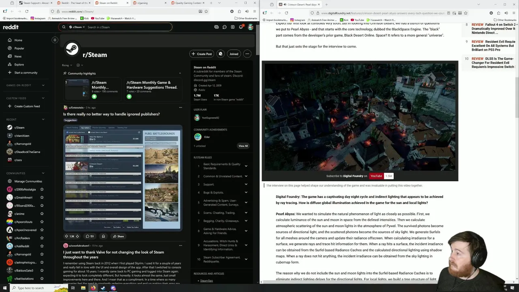The width and height of the screenshot is (519, 292).
Task: Favorite r/2meirl4meirl with star
Action: coord(42,198)
